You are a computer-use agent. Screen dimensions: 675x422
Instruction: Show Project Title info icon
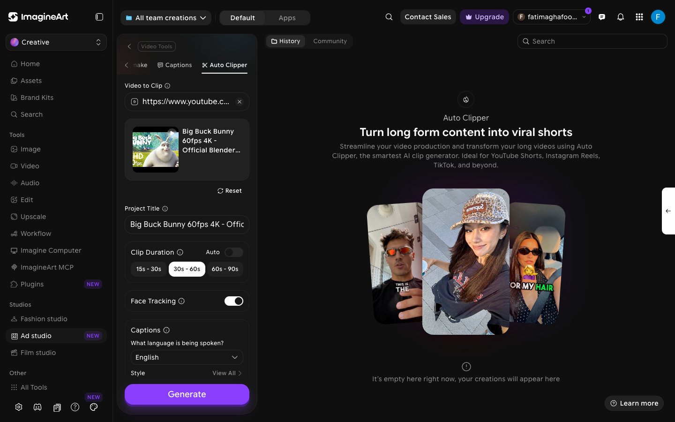(165, 209)
